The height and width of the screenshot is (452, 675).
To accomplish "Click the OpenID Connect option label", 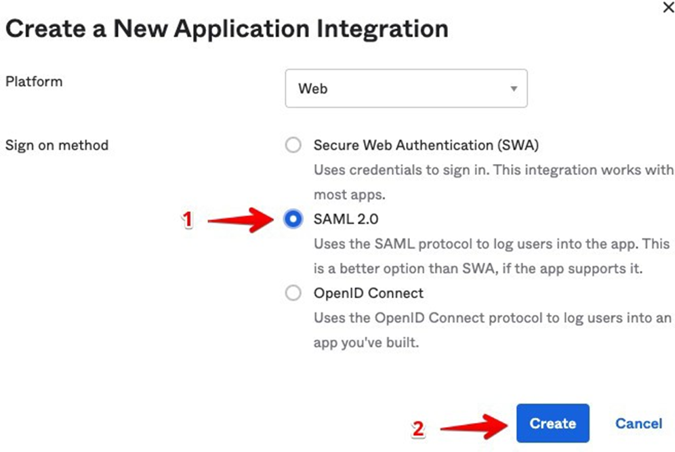I will click(x=368, y=293).
